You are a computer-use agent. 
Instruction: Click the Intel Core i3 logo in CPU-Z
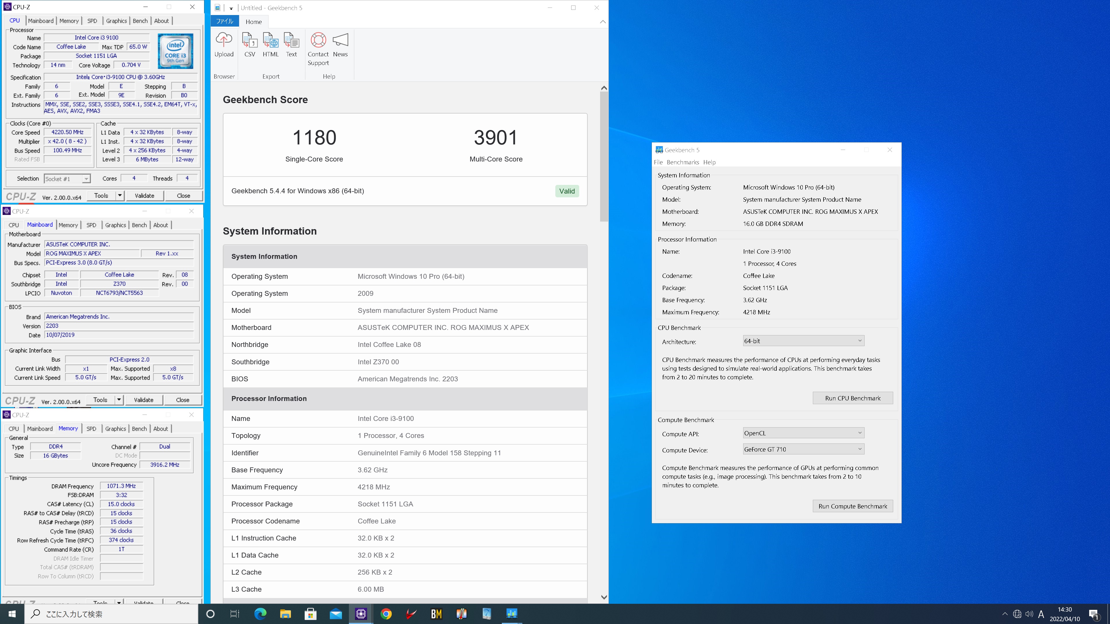(175, 51)
